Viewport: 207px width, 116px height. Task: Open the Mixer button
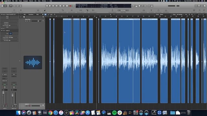point(17,6)
